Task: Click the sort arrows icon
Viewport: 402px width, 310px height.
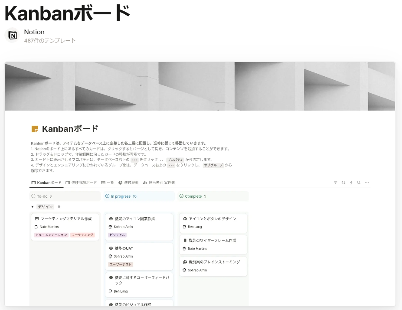Action: pos(343,183)
